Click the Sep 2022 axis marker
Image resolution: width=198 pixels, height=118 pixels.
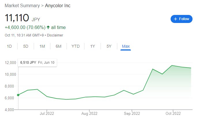click(132, 113)
